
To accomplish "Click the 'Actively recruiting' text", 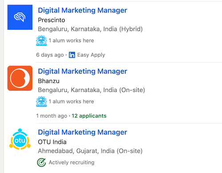I will pos(71,162).
